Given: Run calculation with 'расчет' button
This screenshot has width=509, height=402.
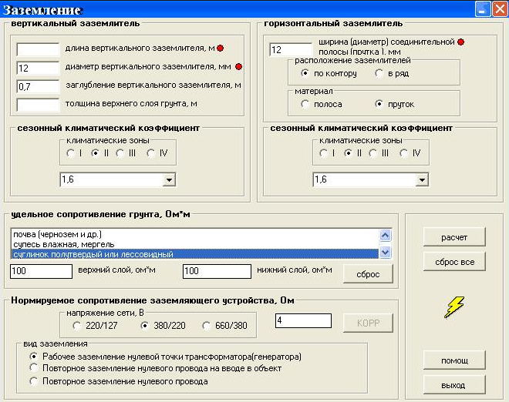Looking at the screenshot, I should 454,237.
